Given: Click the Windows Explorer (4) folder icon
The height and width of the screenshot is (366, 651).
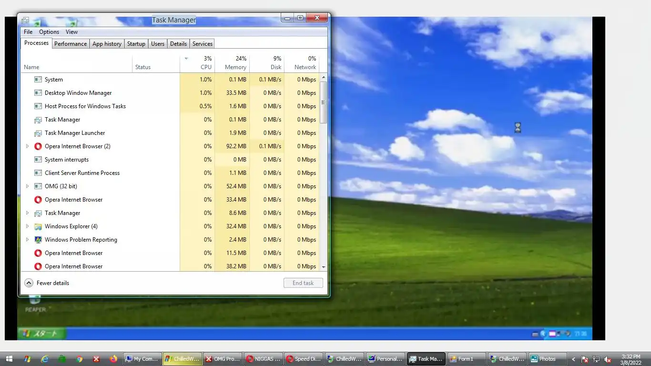Looking at the screenshot, I should point(38,226).
